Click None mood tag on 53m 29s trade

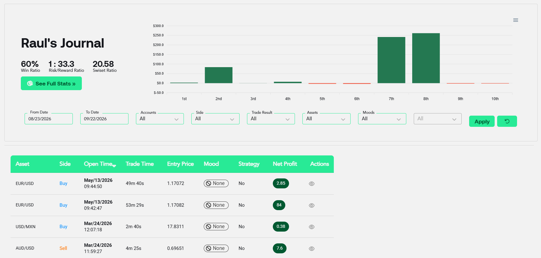pos(216,205)
